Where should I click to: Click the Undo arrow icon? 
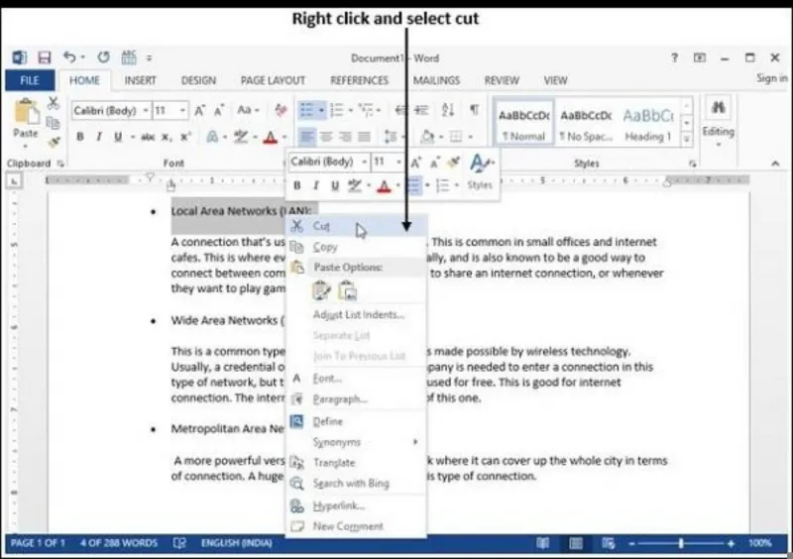pyautogui.click(x=69, y=57)
